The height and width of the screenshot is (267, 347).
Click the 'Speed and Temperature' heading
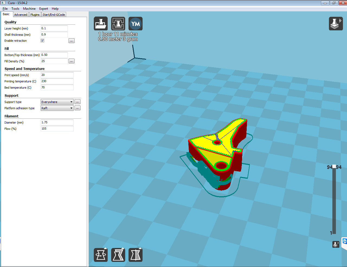tap(24, 69)
